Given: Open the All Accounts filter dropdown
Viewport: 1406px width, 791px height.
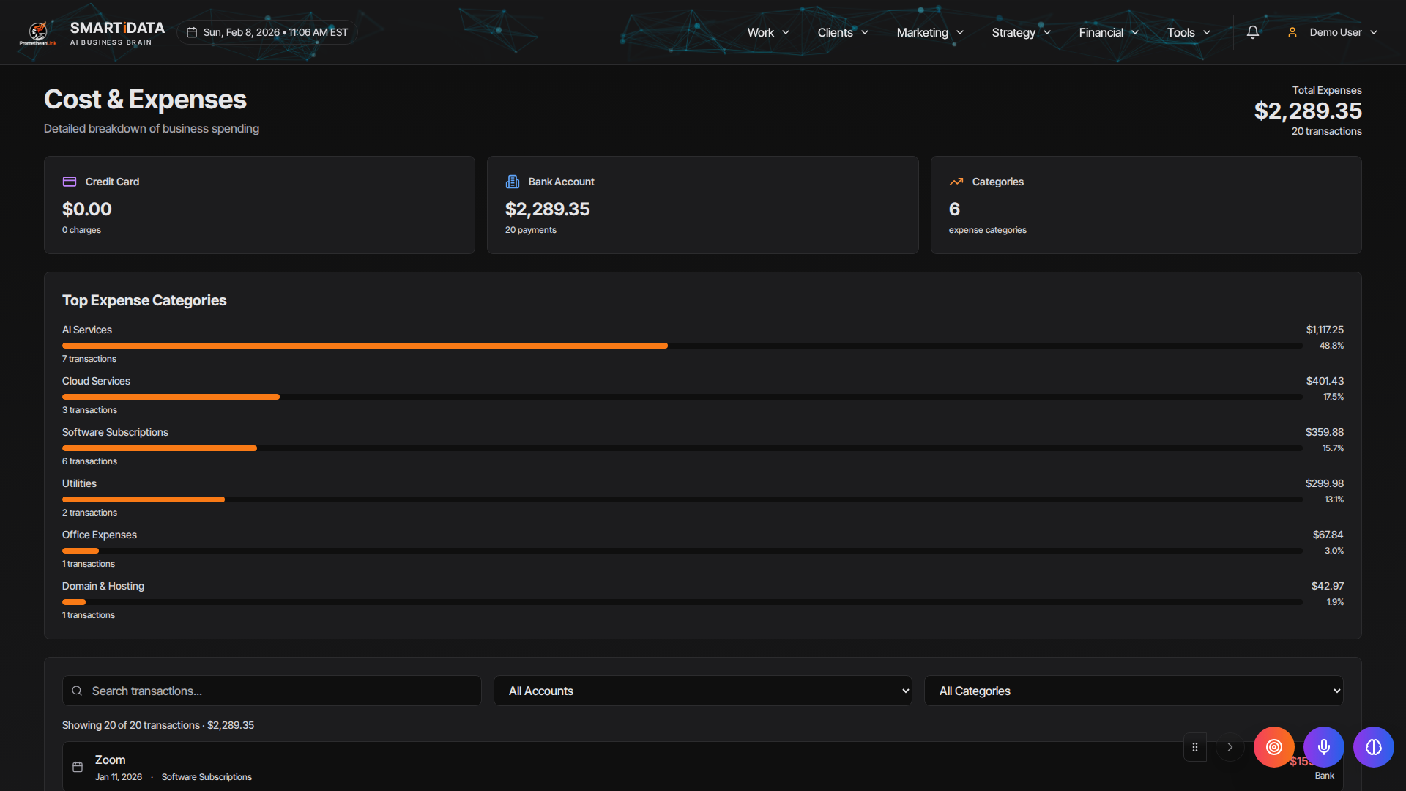Looking at the screenshot, I should click(702, 691).
